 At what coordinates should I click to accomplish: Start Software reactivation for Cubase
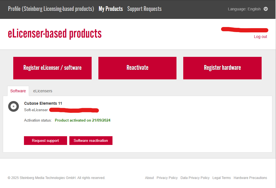click(x=91, y=141)
